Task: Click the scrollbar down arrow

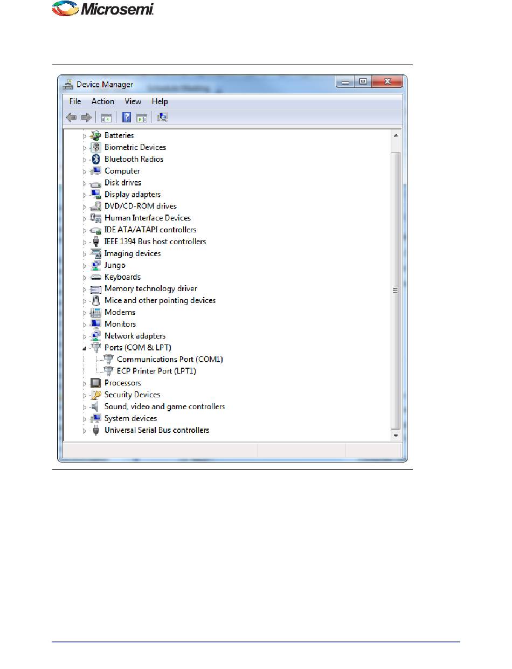Action: pyautogui.click(x=396, y=434)
